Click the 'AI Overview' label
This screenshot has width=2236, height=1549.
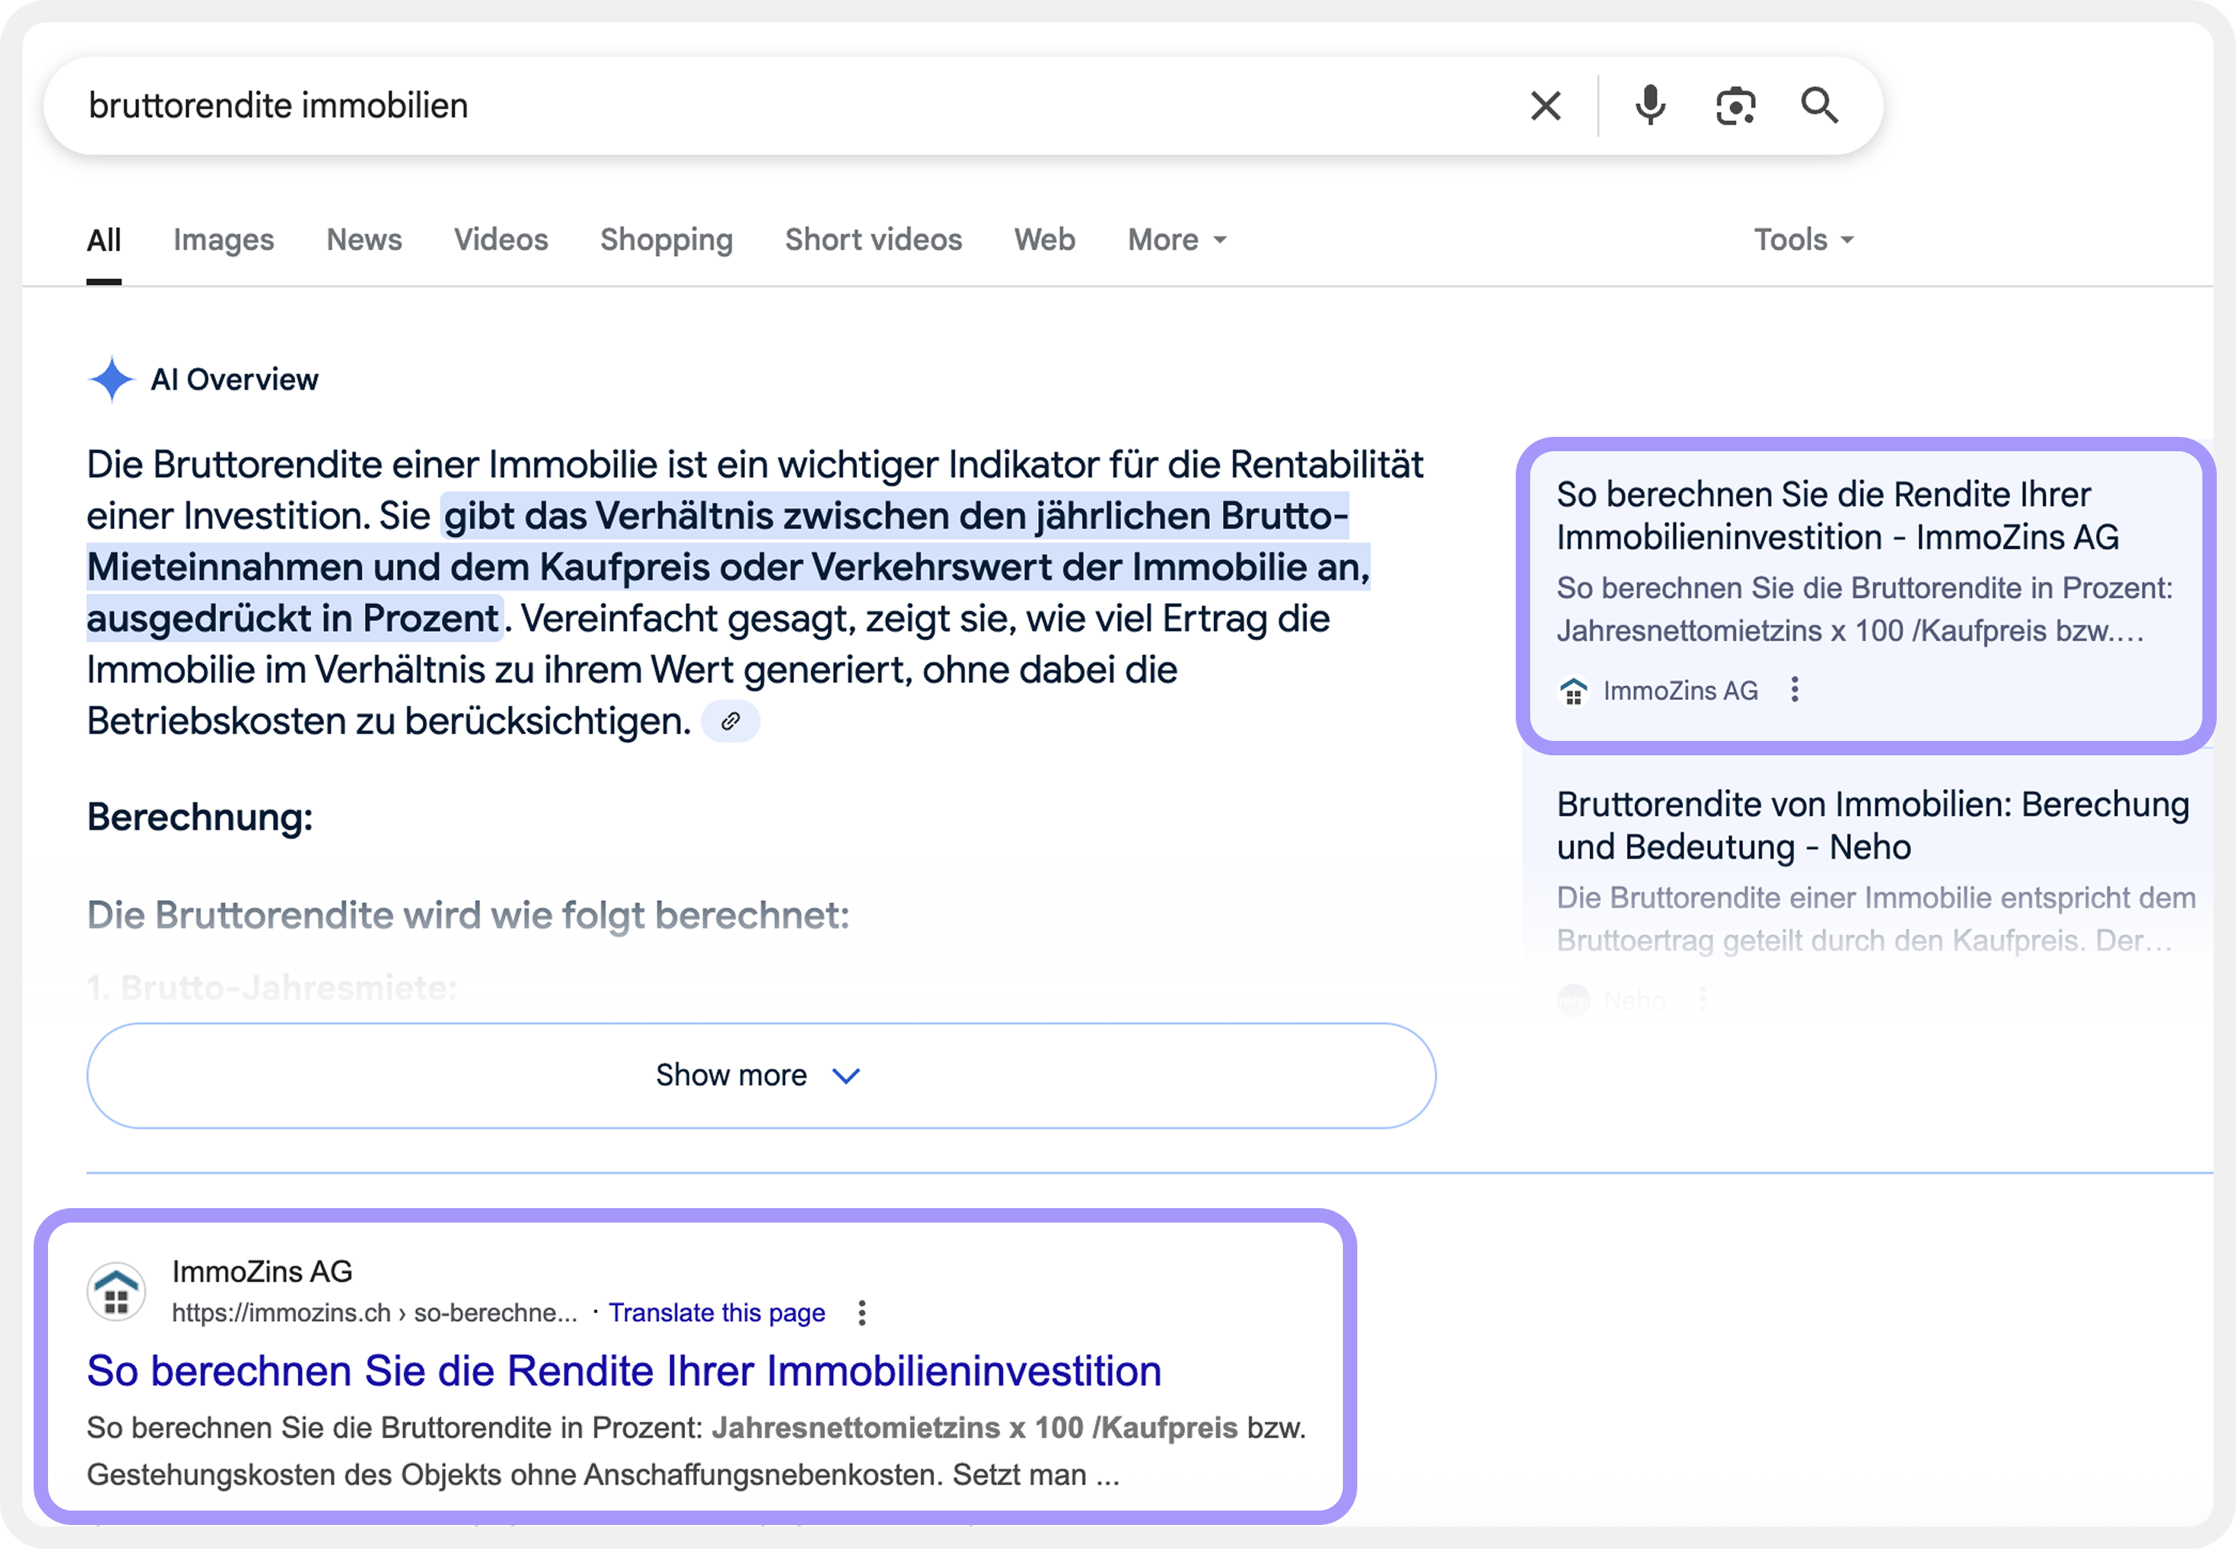[x=234, y=379]
